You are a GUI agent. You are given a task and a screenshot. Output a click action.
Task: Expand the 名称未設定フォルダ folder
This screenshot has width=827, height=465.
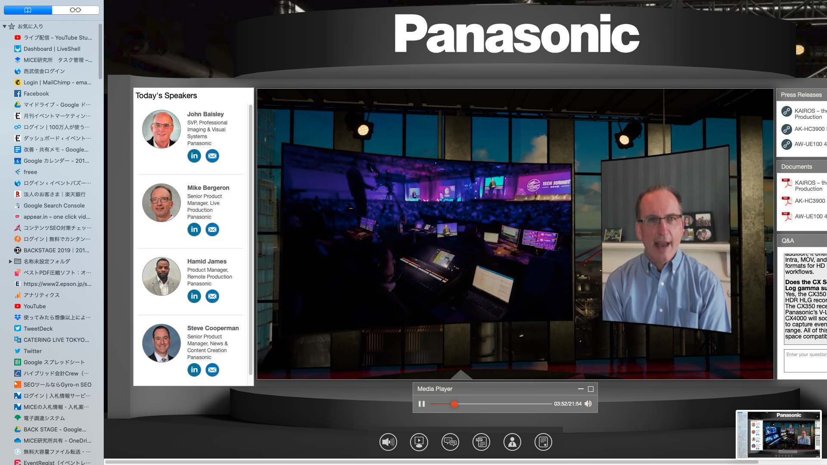(x=10, y=261)
